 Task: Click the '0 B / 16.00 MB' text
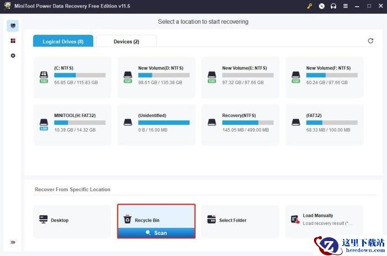coord(153,130)
